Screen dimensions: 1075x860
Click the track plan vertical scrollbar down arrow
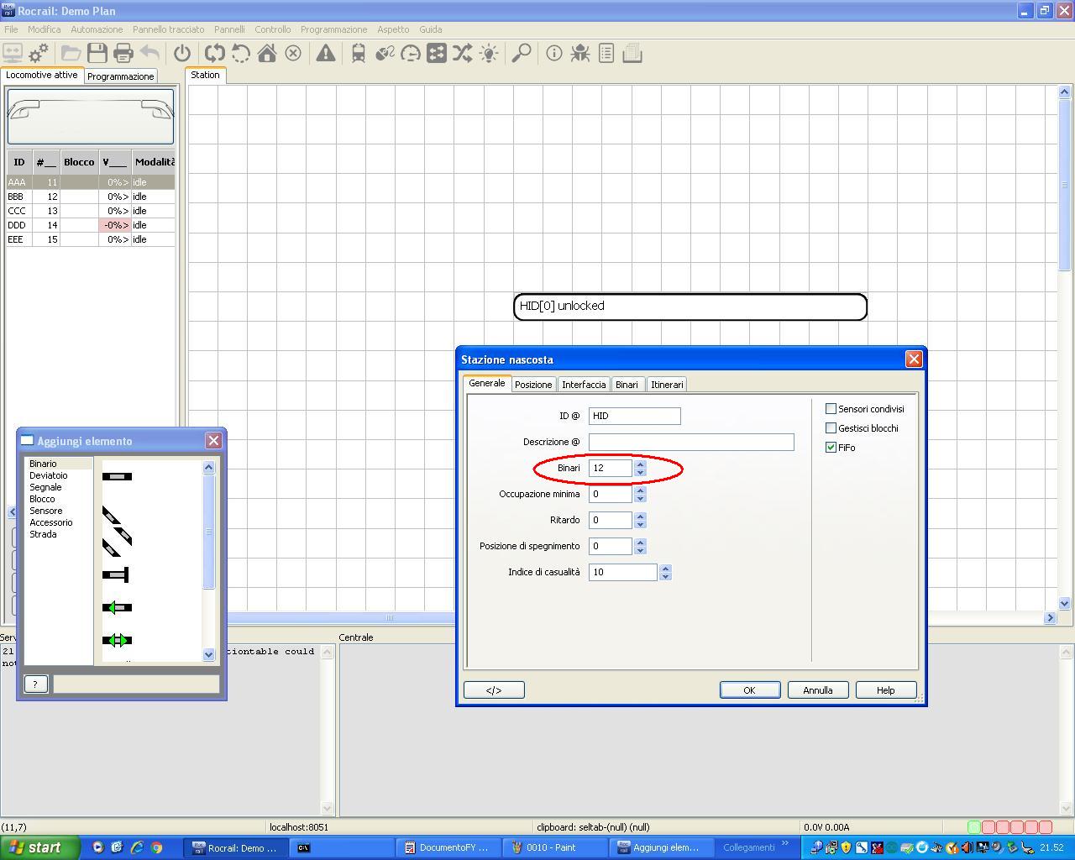(x=1065, y=603)
